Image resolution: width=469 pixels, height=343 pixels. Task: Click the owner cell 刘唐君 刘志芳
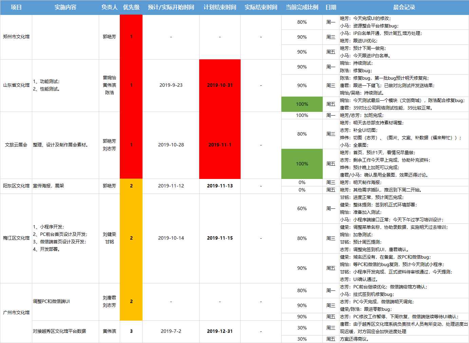point(109,302)
